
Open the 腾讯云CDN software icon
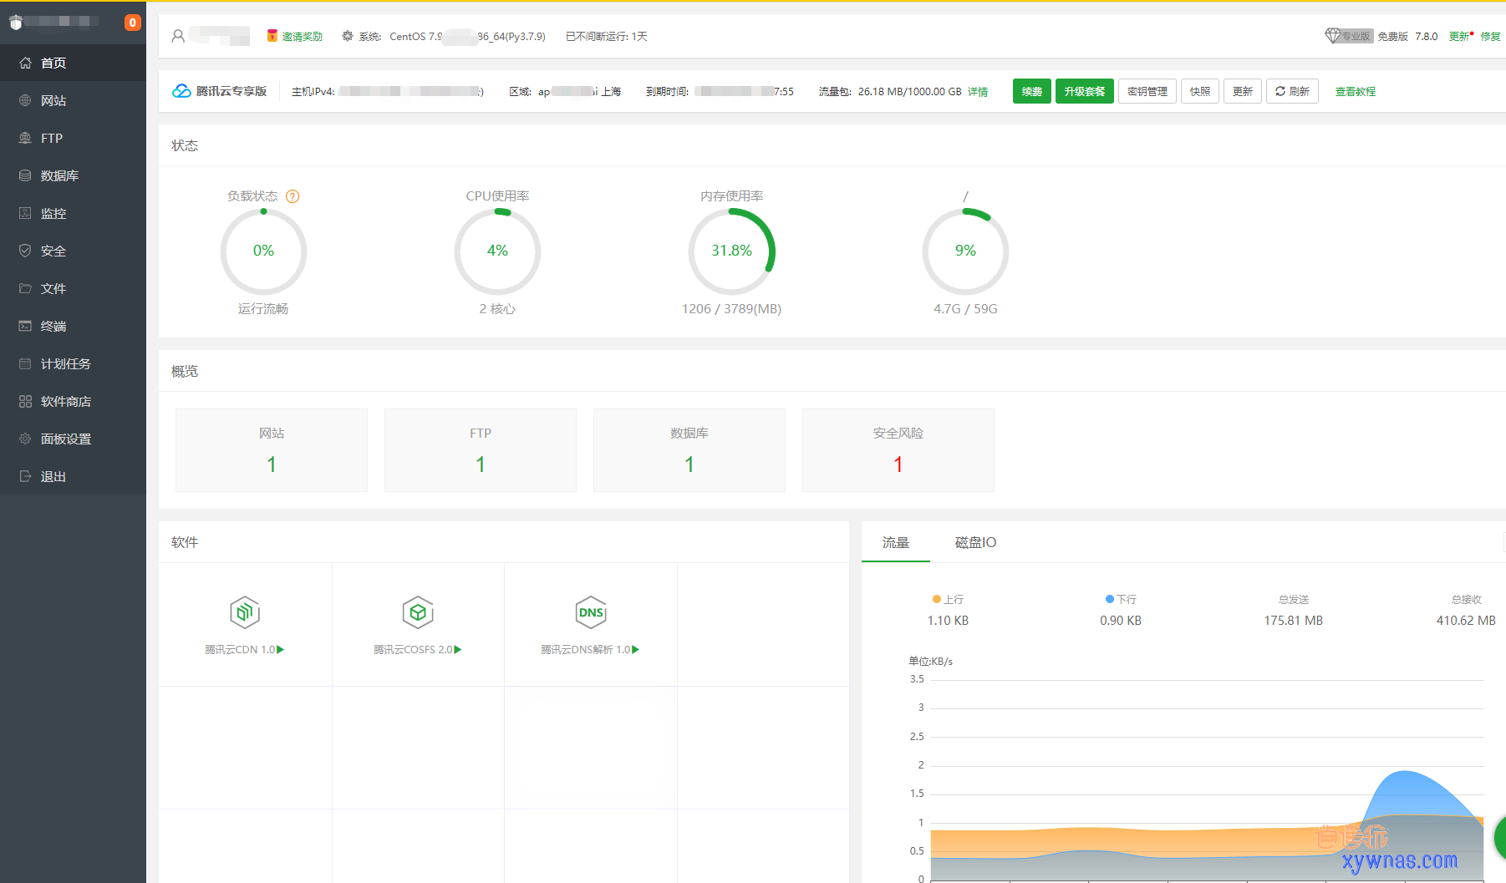coord(245,612)
